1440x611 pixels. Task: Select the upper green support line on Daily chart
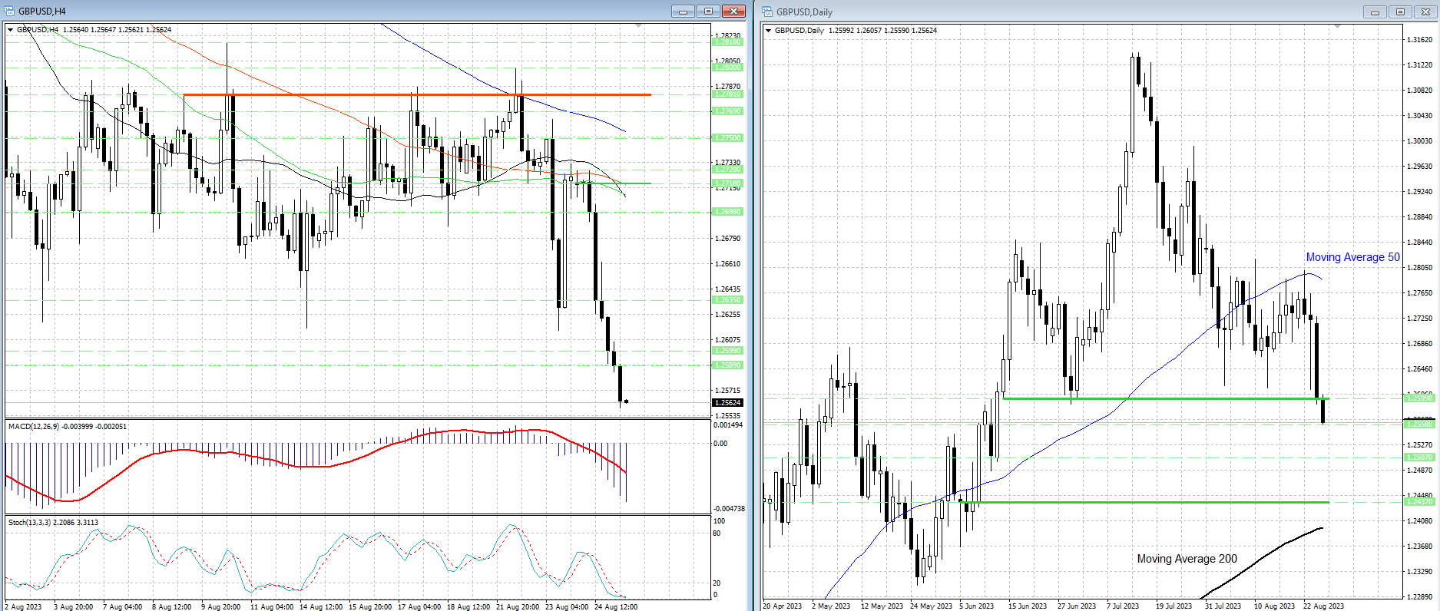(1152, 398)
